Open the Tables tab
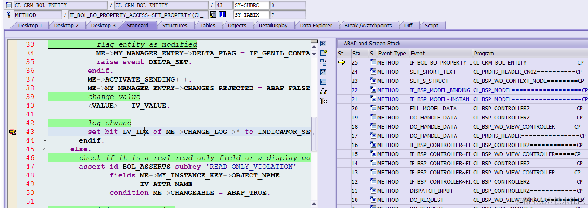 click(x=208, y=25)
